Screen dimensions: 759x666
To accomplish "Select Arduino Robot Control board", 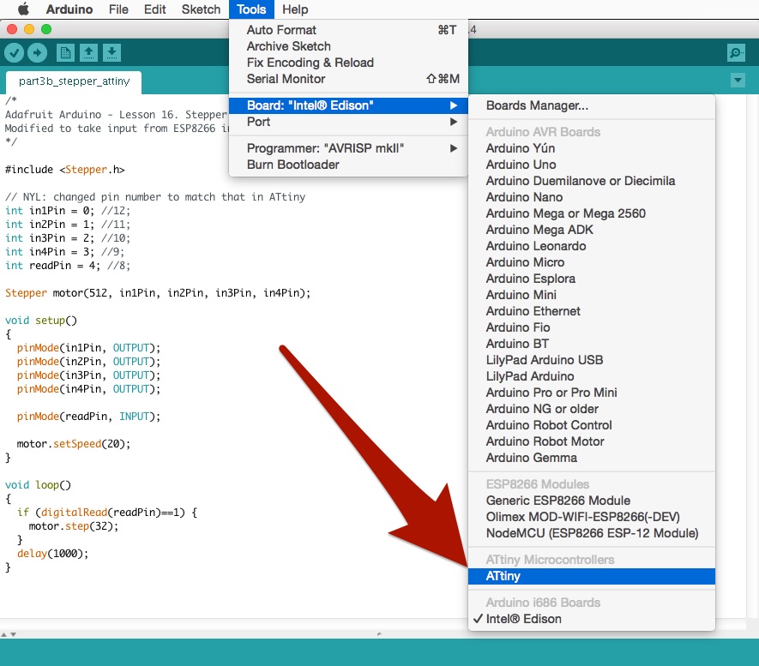I will [592, 425].
